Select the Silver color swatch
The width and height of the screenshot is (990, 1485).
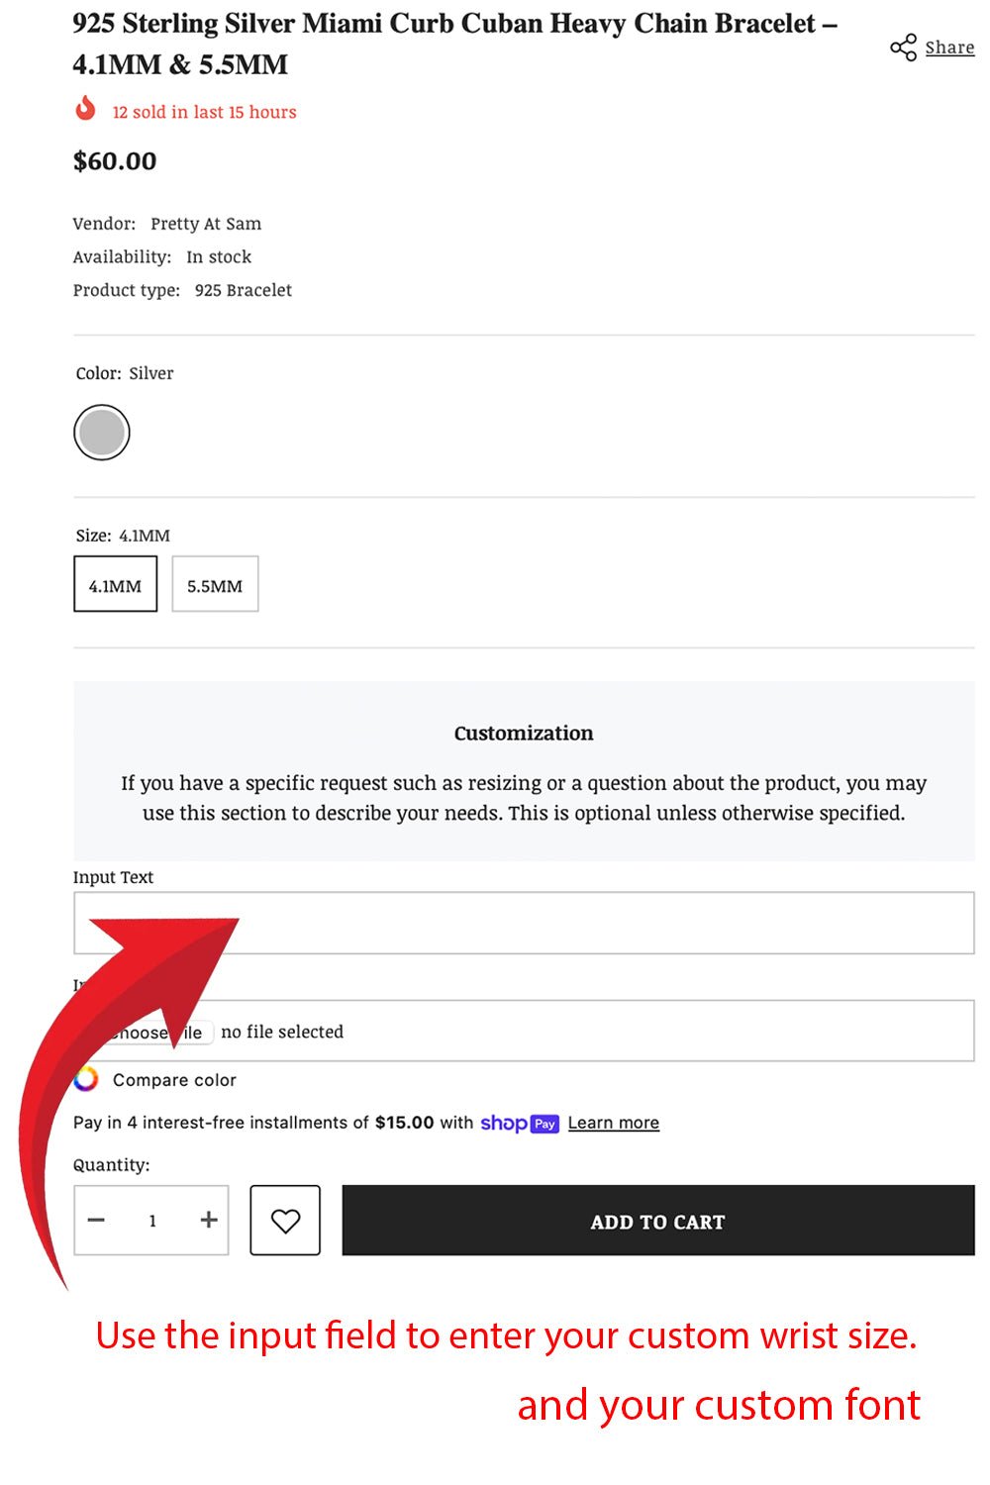[x=102, y=433]
